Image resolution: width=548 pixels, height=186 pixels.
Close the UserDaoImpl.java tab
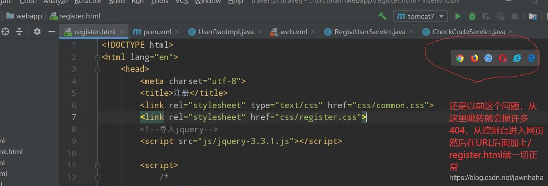(260, 32)
